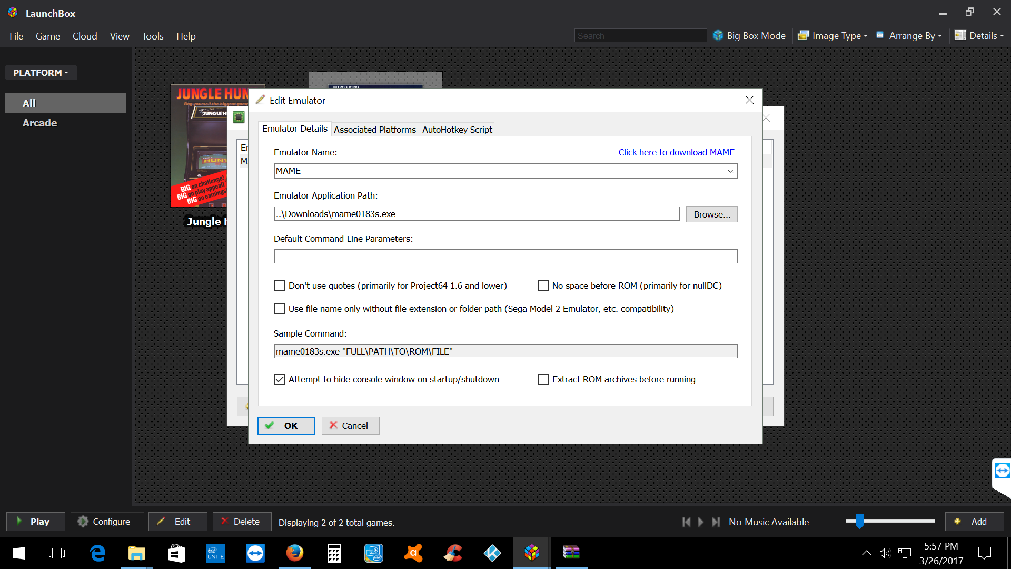Image resolution: width=1011 pixels, height=569 pixels.
Task: Browse for emulator application path
Action: tap(712, 214)
